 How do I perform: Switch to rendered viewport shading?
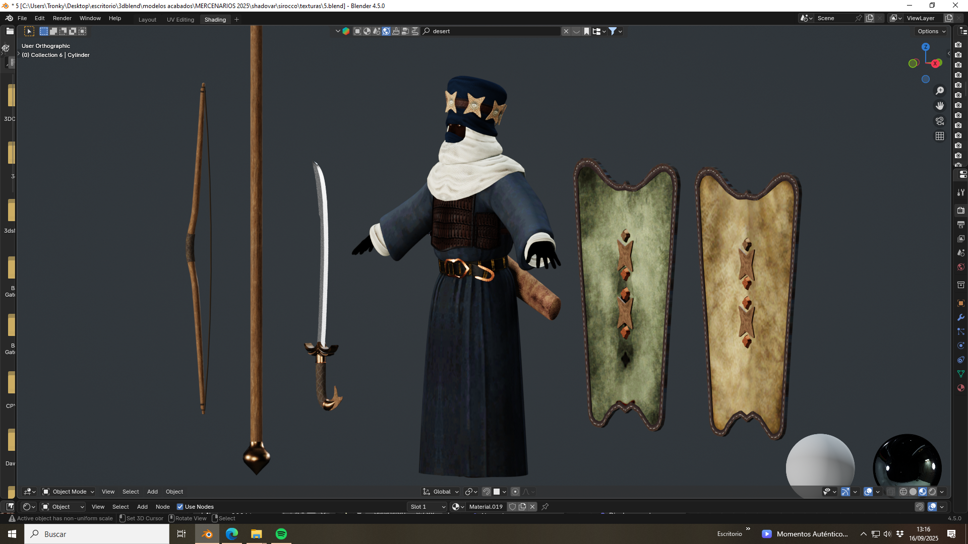click(932, 492)
